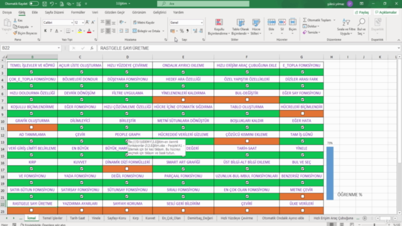Click the Percent style icon

click(182, 31)
